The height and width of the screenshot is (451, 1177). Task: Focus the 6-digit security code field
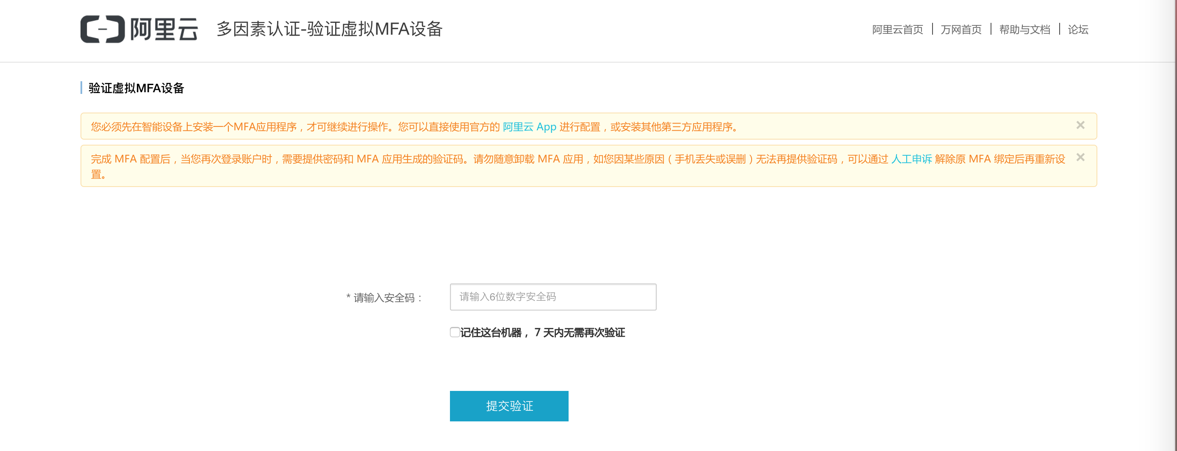[x=553, y=297]
